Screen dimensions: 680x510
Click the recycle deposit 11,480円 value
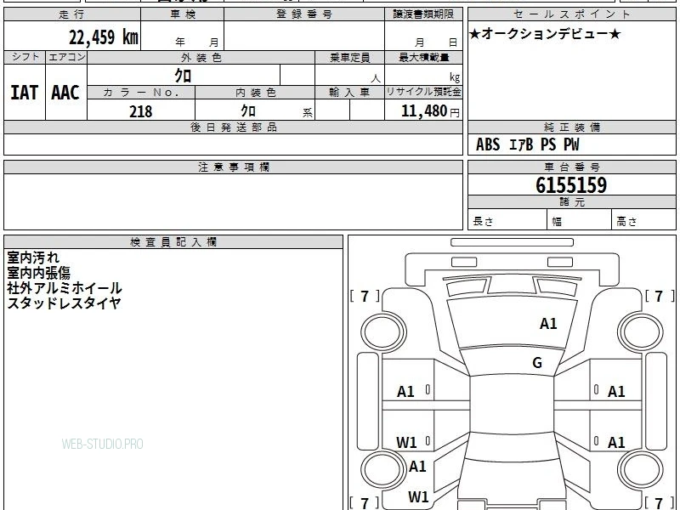coord(430,111)
